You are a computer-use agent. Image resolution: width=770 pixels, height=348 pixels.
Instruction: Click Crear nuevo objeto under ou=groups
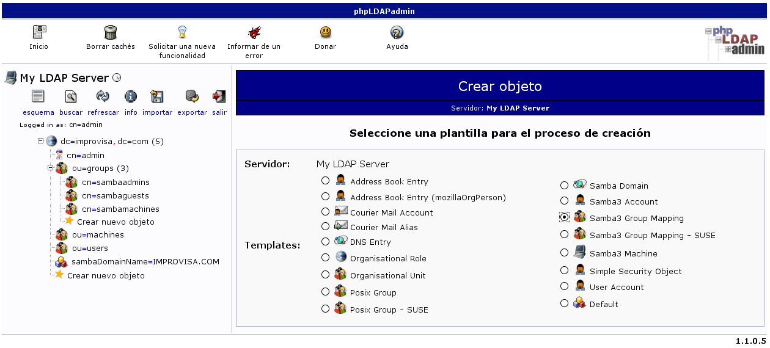click(116, 222)
